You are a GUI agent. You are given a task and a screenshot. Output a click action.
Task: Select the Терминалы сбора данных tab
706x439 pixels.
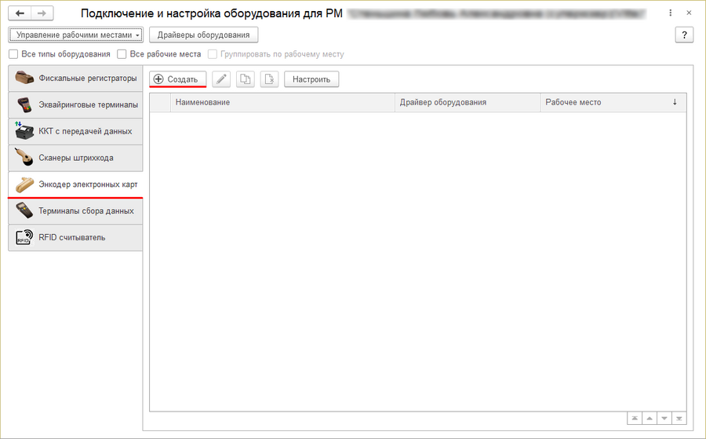(x=75, y=211)
